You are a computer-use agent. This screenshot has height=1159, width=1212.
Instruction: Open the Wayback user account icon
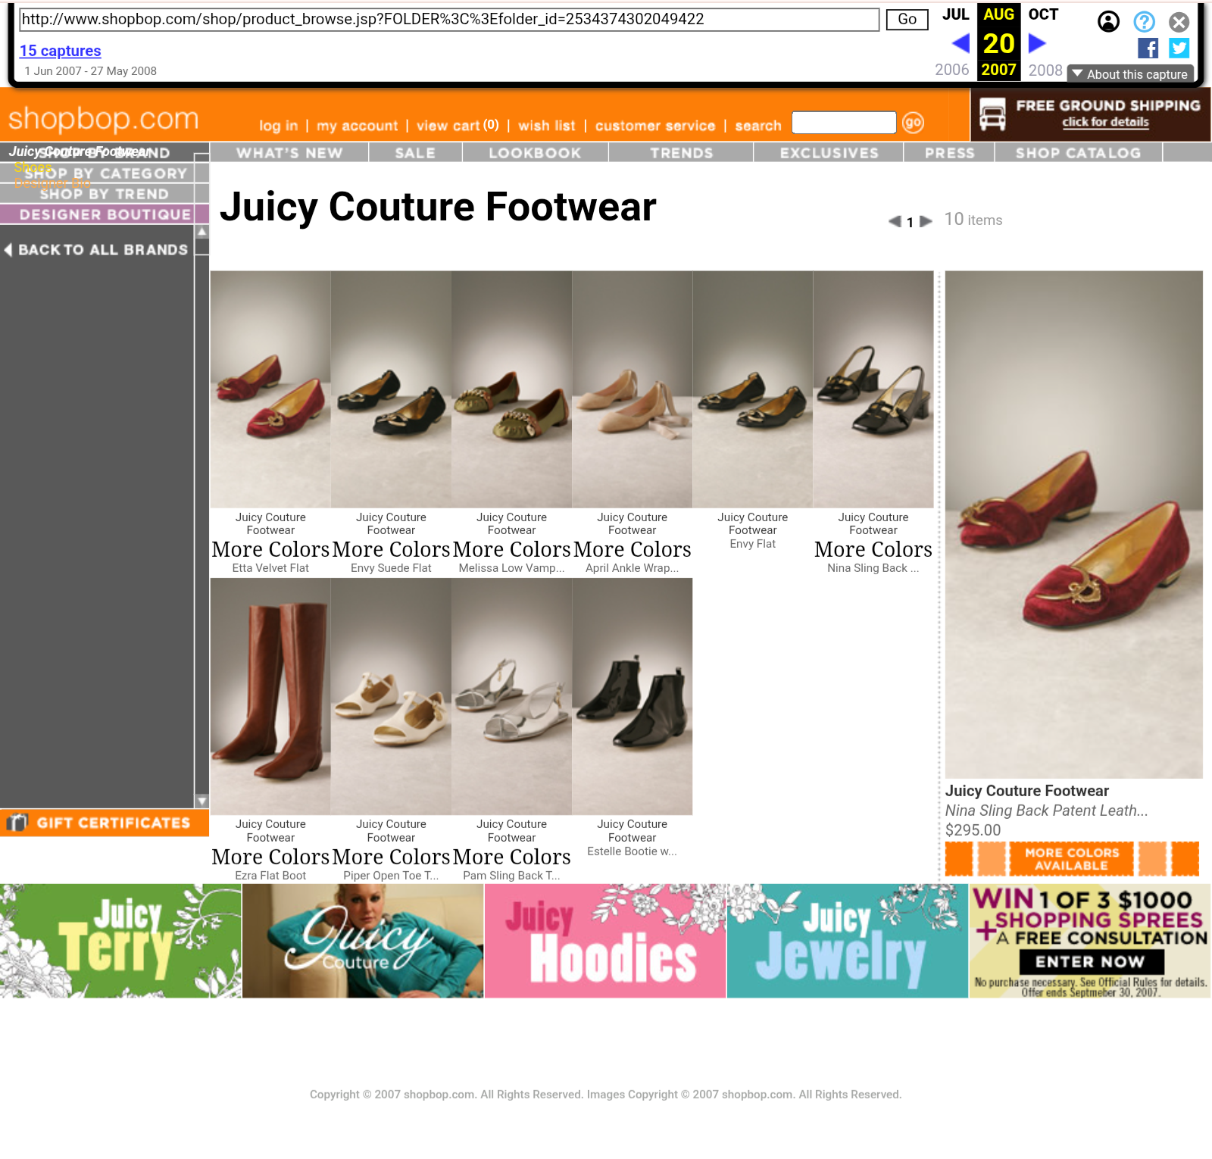1108,21
